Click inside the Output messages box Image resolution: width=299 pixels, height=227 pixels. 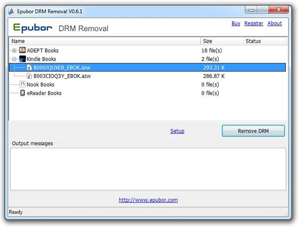click(148, 169)
